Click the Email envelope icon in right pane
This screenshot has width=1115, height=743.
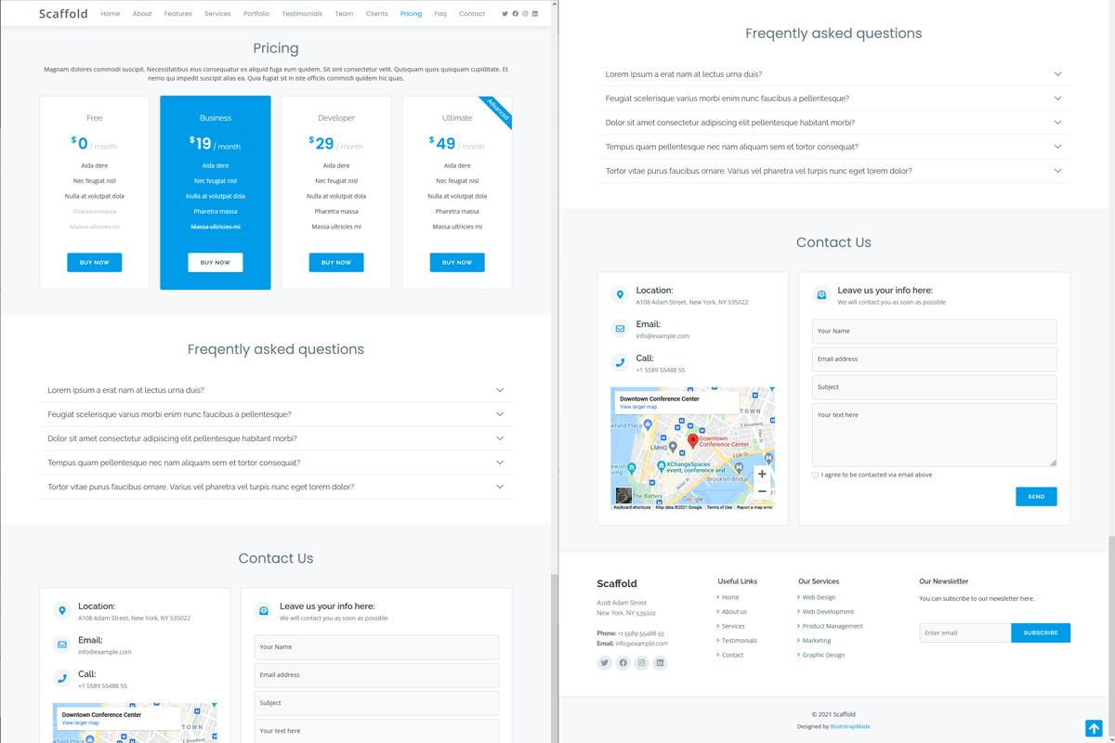click(620, 329)
